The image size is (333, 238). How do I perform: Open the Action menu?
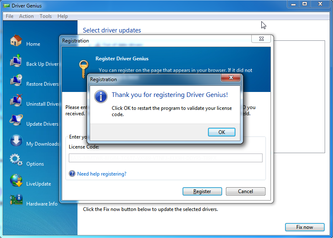click(x=26, y=16)
